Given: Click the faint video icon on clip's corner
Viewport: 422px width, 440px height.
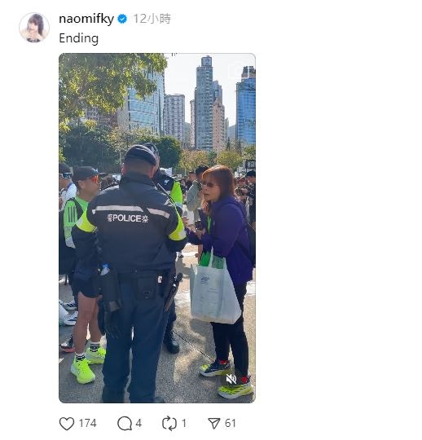Looking at the screenshot, I should point(236,70).
